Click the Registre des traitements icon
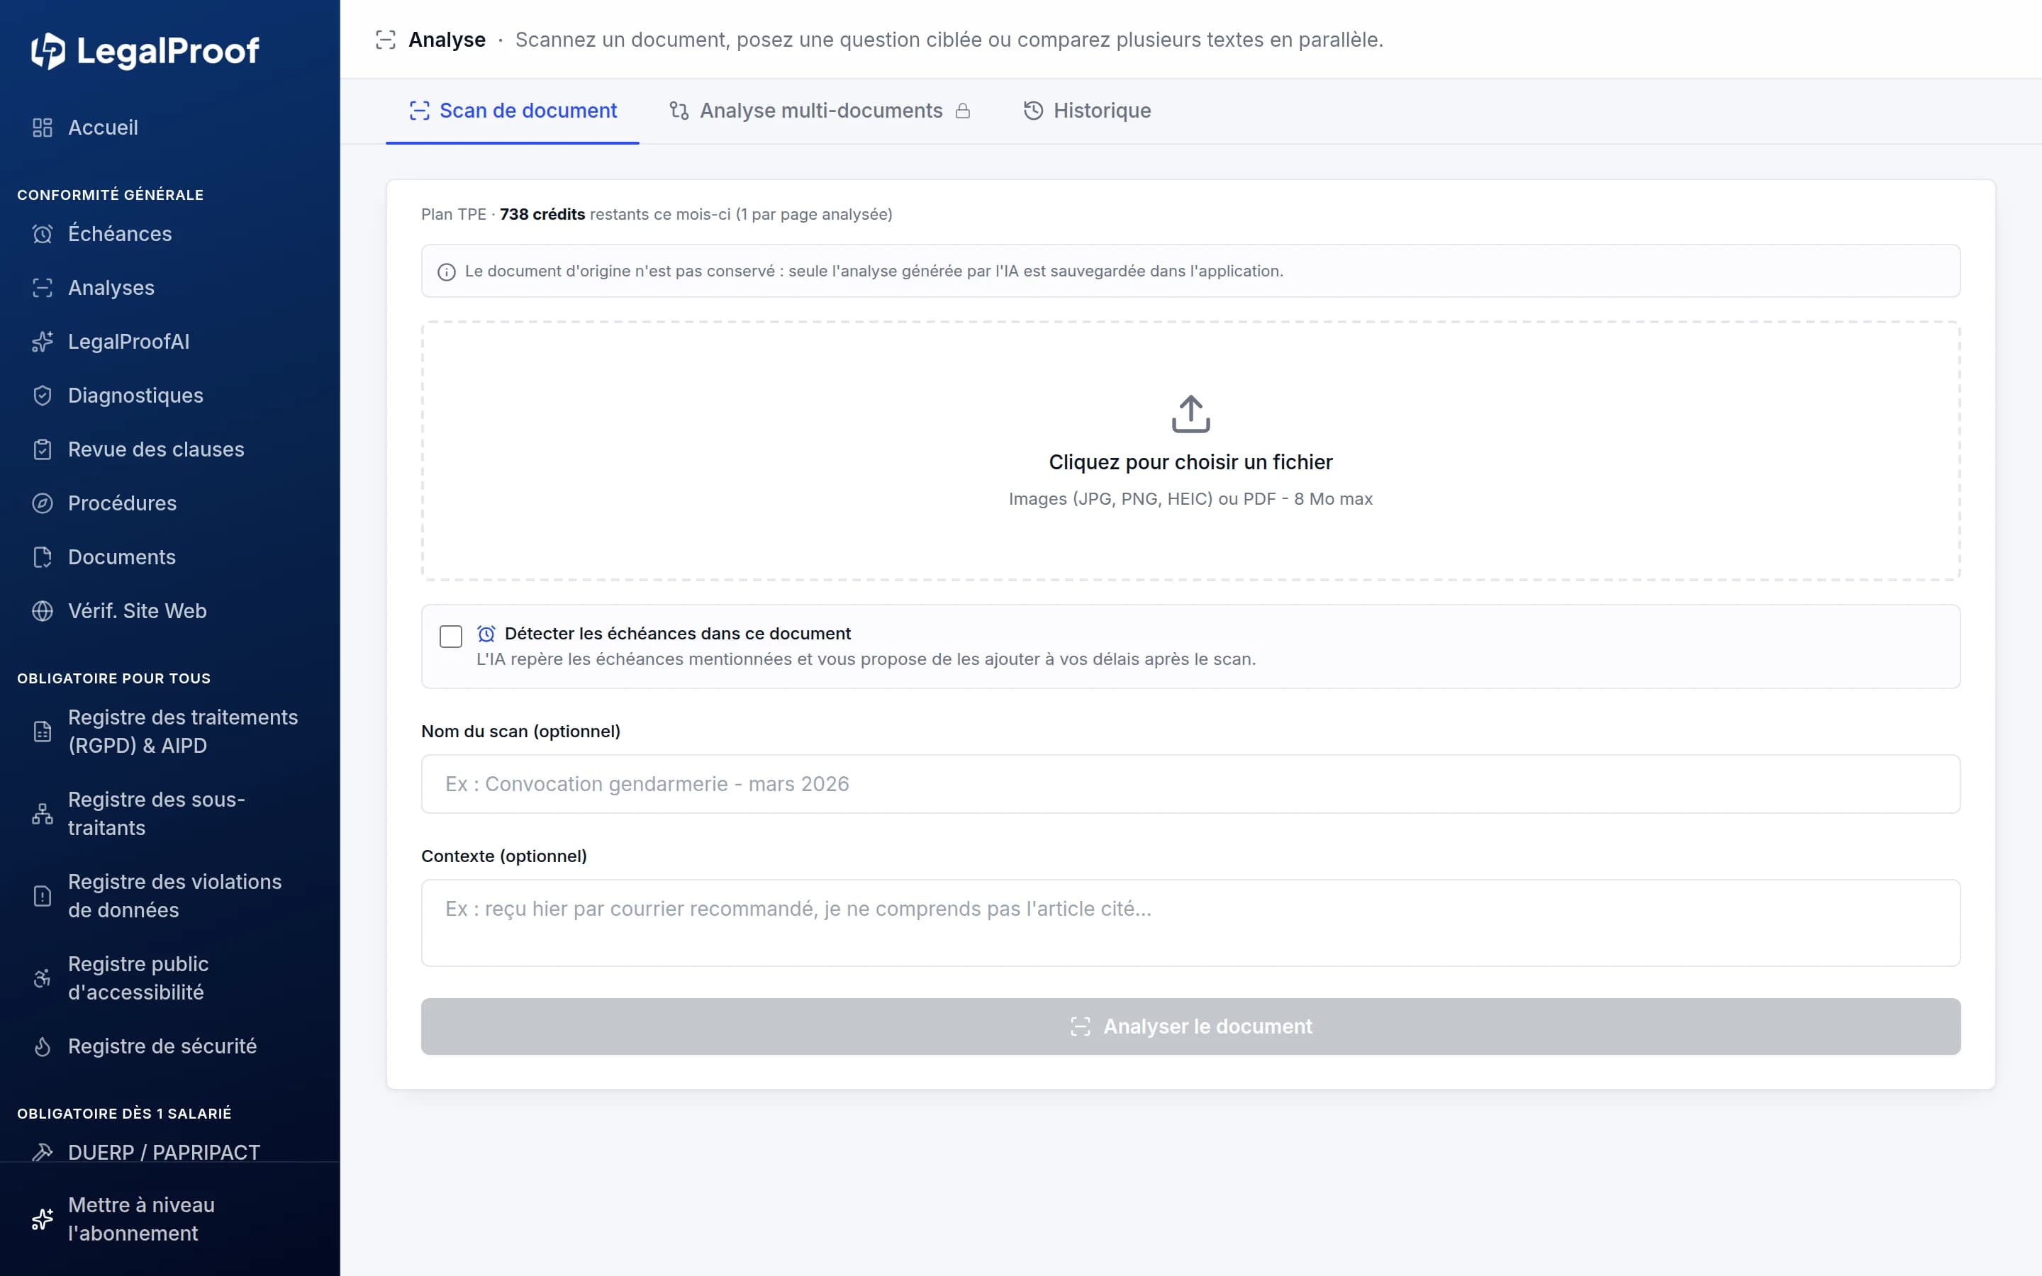The image size is (2042, 1276). coord(43,732)
